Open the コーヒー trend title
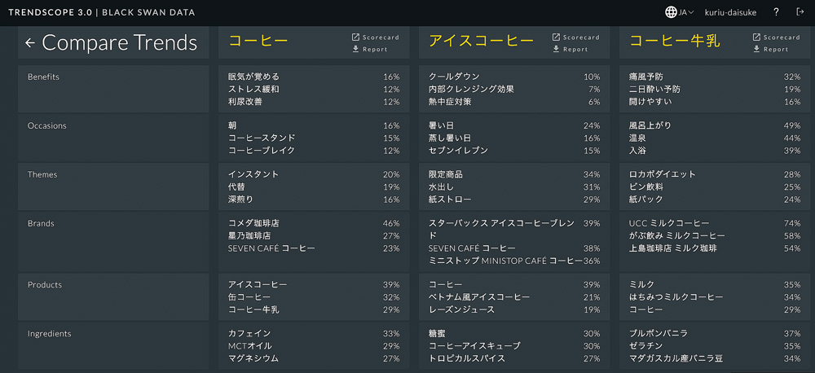This screenshot has height=373, width=815. click(258, 42)
